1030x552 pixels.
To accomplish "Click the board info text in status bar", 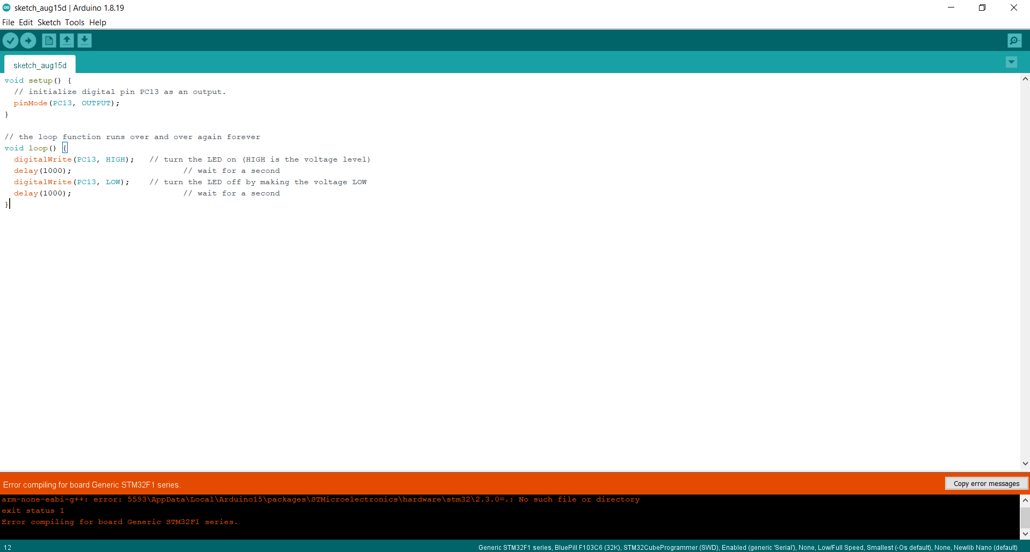I will click(x=748, y=547).
